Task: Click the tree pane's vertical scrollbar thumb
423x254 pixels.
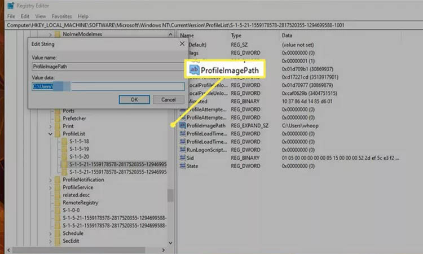Action: tap(170, 195)
